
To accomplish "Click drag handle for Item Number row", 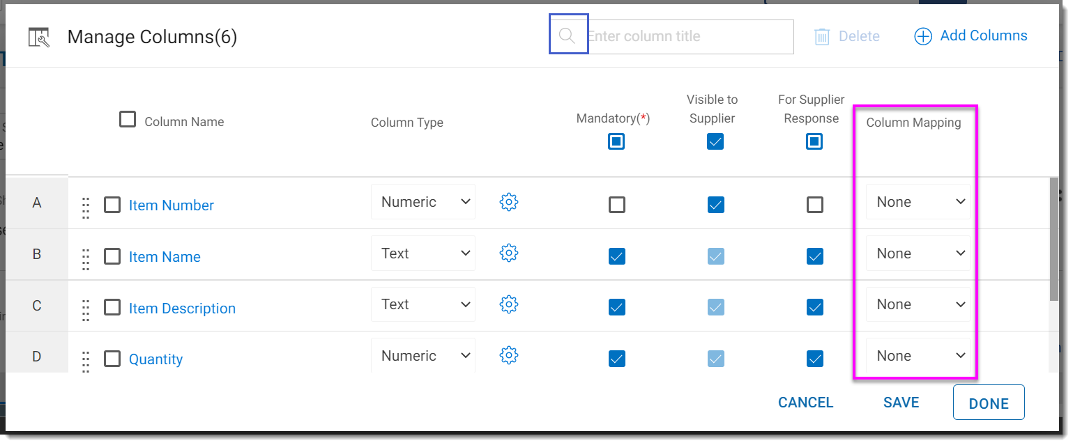I will [86, 207].
